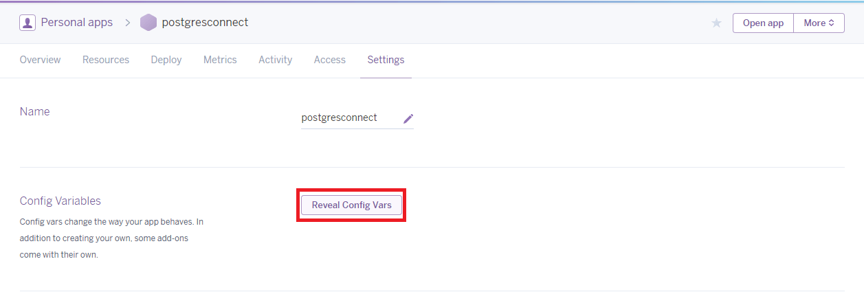
Task: Go to the Resources tab
Action: [106, 60]
